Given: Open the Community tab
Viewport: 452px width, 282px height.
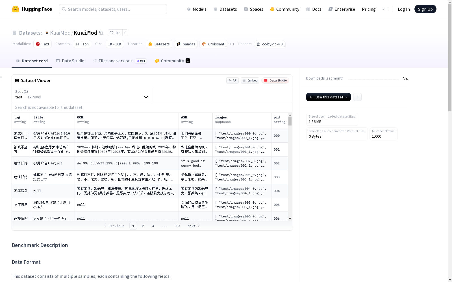Looking at the screenshot, I should [x=172, y=61].
